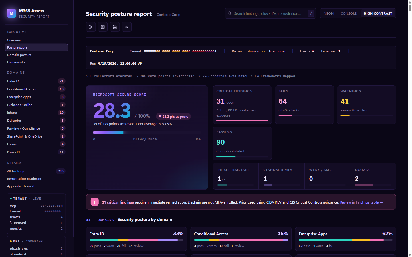Click the Secure Score progress bar
The height and width of the screenshot is (257, 412).
click(147, 132)
